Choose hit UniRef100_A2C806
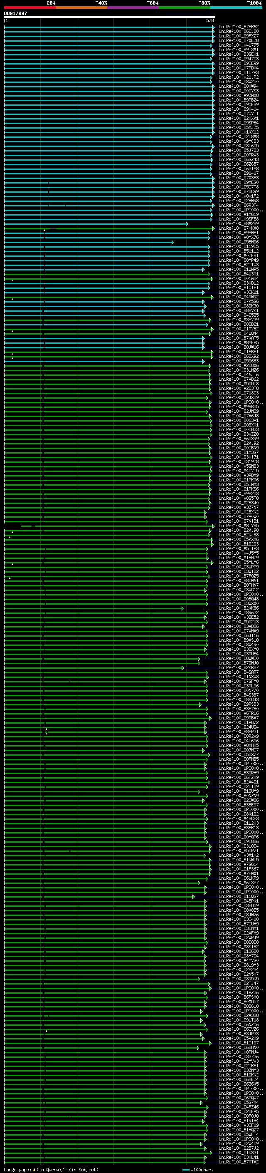Image resolution: width=266 pixels, height=1173 pixels. [239, 366]
